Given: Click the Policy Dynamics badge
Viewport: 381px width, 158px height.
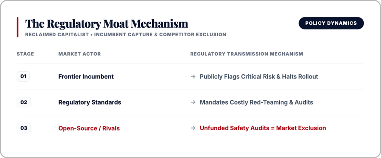Looking at the screenshot, I should click(331, 23).
